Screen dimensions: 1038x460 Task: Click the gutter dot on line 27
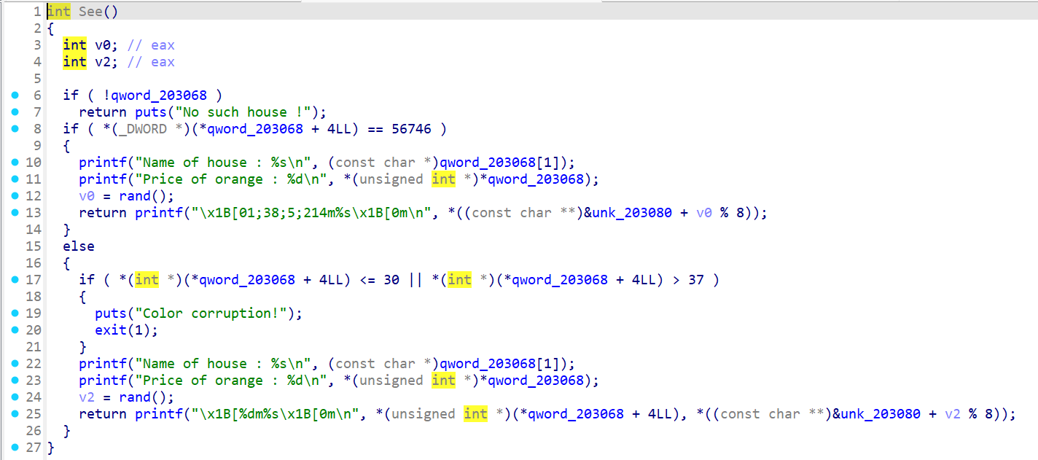coord(15,448)
